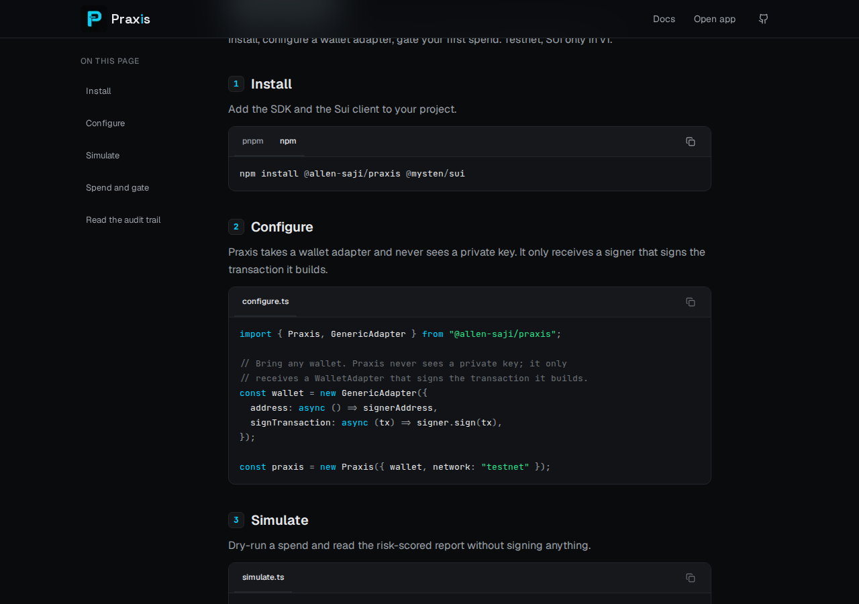Copy the simulate.ts code block
The width and height of the screenshot is (859, 604).
(x=691, y=578)
